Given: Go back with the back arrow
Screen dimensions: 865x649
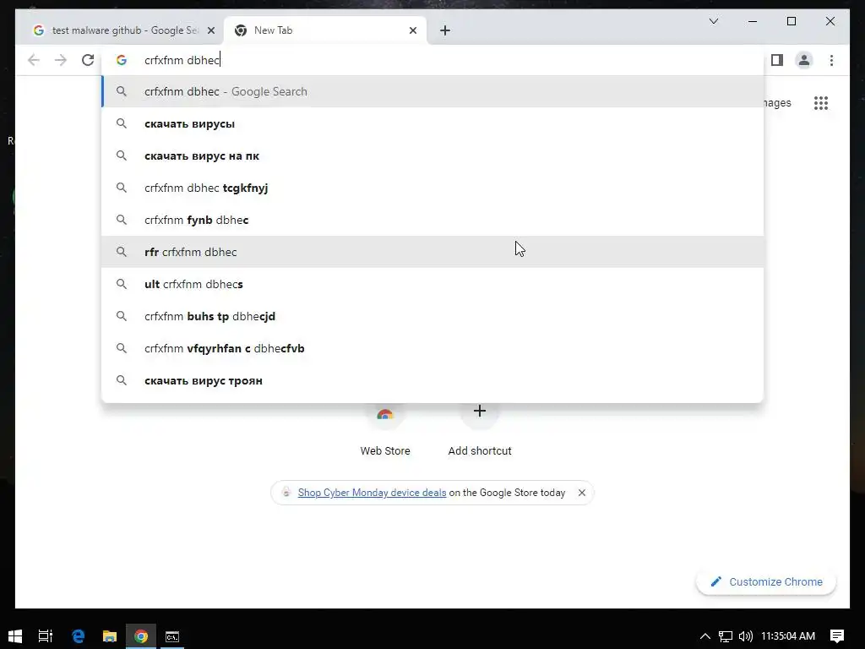Looking at the screenshot, I should click(34, 60).
